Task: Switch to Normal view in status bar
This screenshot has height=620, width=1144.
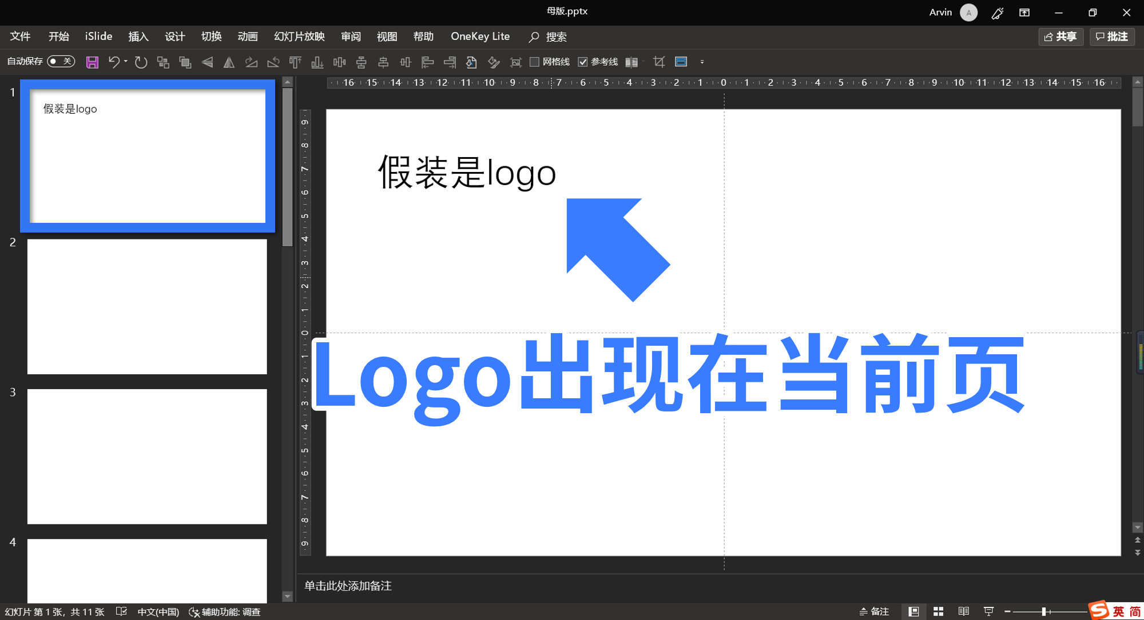Action: tap(913, 611)
